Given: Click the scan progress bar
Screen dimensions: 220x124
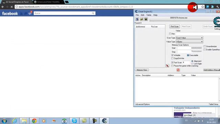Looking at the screenshot, I should [181, 21].
